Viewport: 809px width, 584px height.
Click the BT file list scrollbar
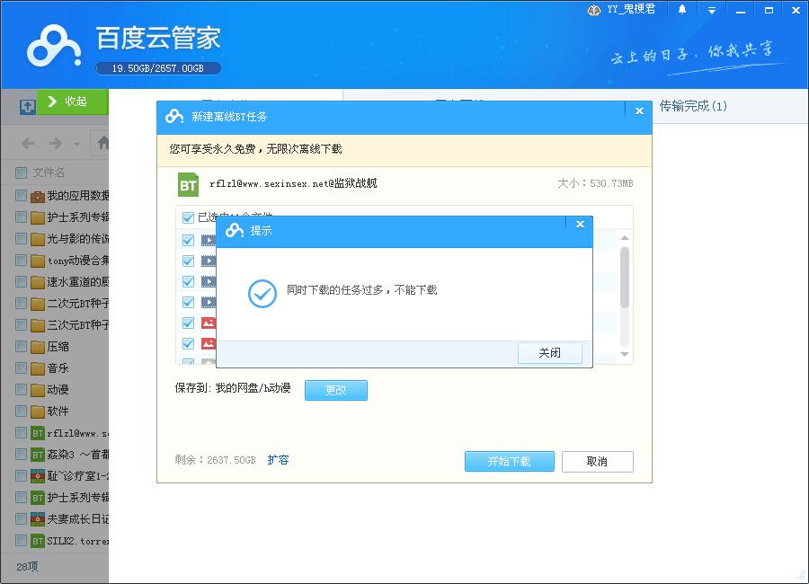[x=625, y=279]
